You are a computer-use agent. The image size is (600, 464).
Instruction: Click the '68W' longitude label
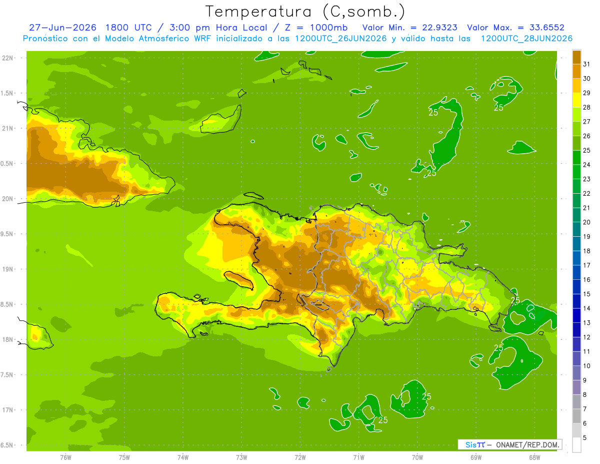pos(534,457)
